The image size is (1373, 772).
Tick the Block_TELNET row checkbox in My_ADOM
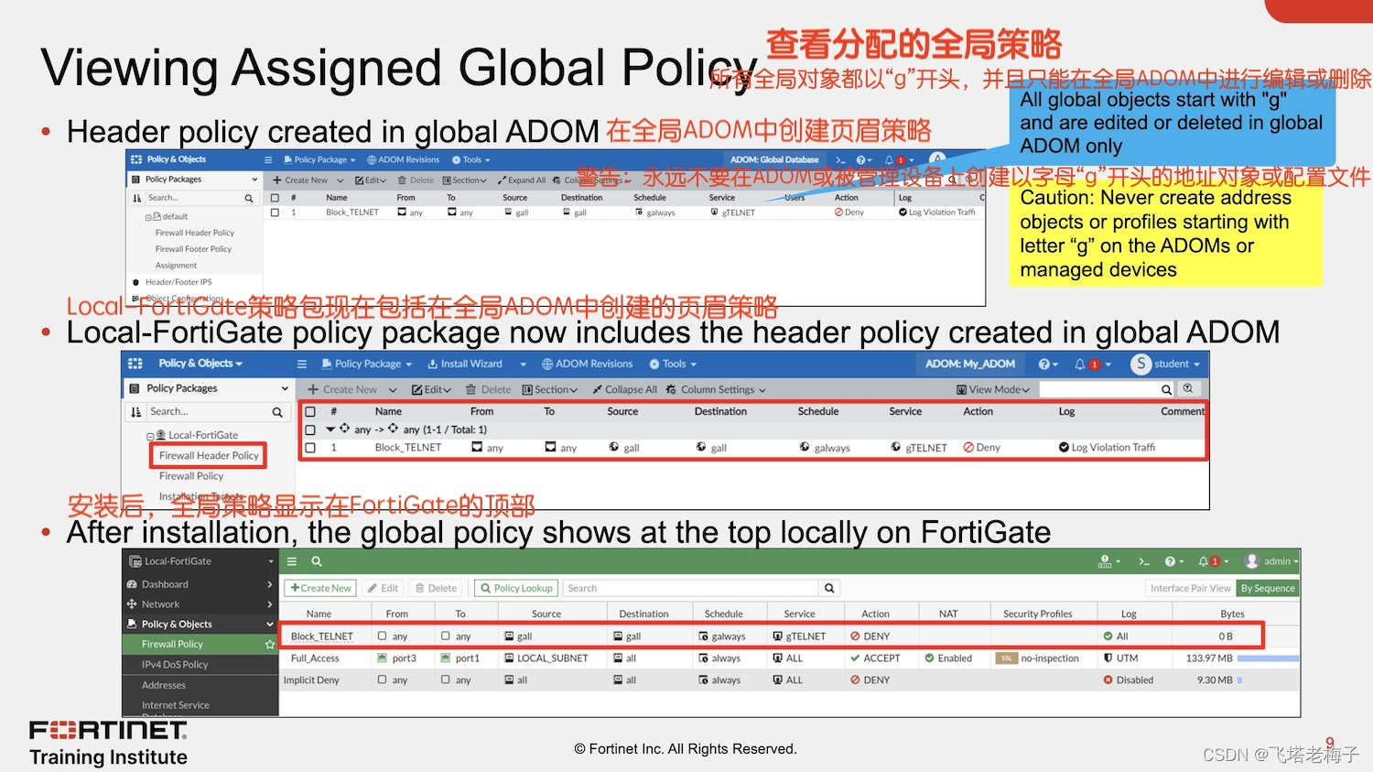tap(310, 448)
